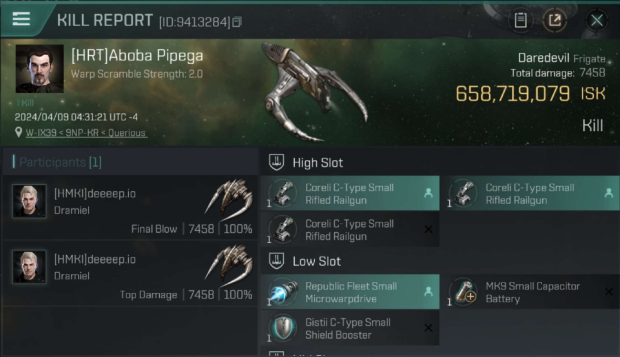Click the destroyed X on third railgun
Image resolution: width=620 pixels, height=357 pixels.
coord(428,229)
